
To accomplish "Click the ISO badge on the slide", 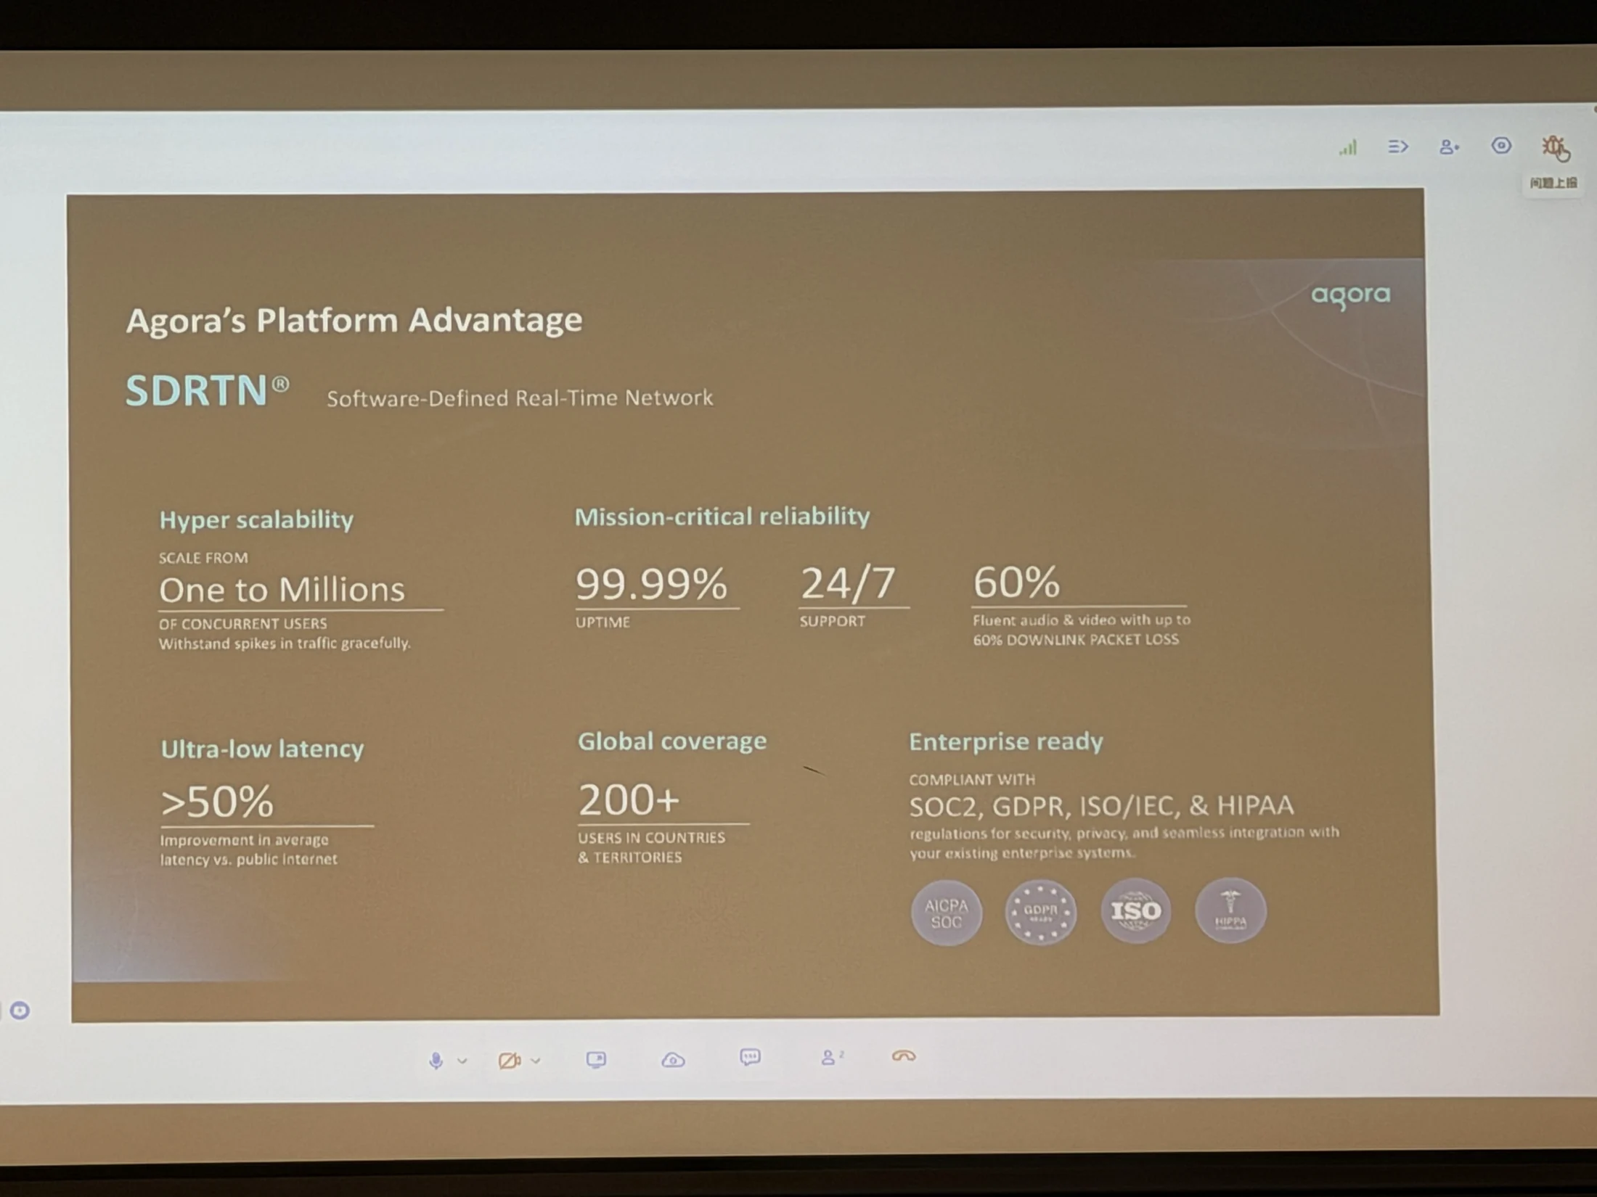I will 1136,911.
